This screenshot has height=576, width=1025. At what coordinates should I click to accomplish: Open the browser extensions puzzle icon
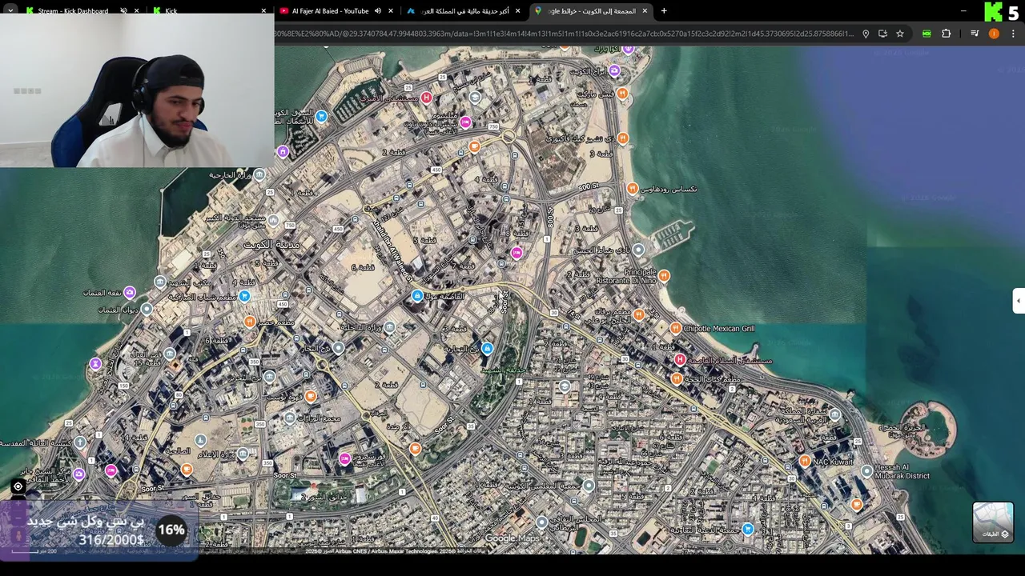[x=947, y=34]
